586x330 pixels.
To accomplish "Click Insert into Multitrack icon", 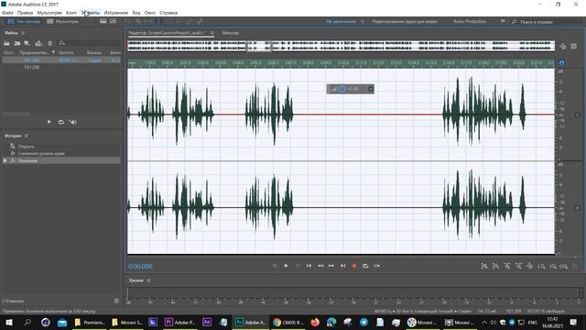I will (x=38, y=43).
